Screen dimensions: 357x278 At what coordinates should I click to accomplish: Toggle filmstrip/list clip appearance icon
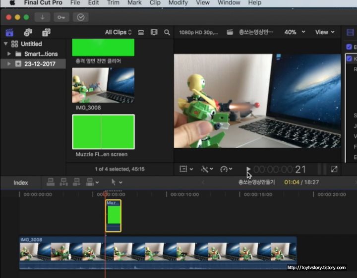tap(141, 32)
